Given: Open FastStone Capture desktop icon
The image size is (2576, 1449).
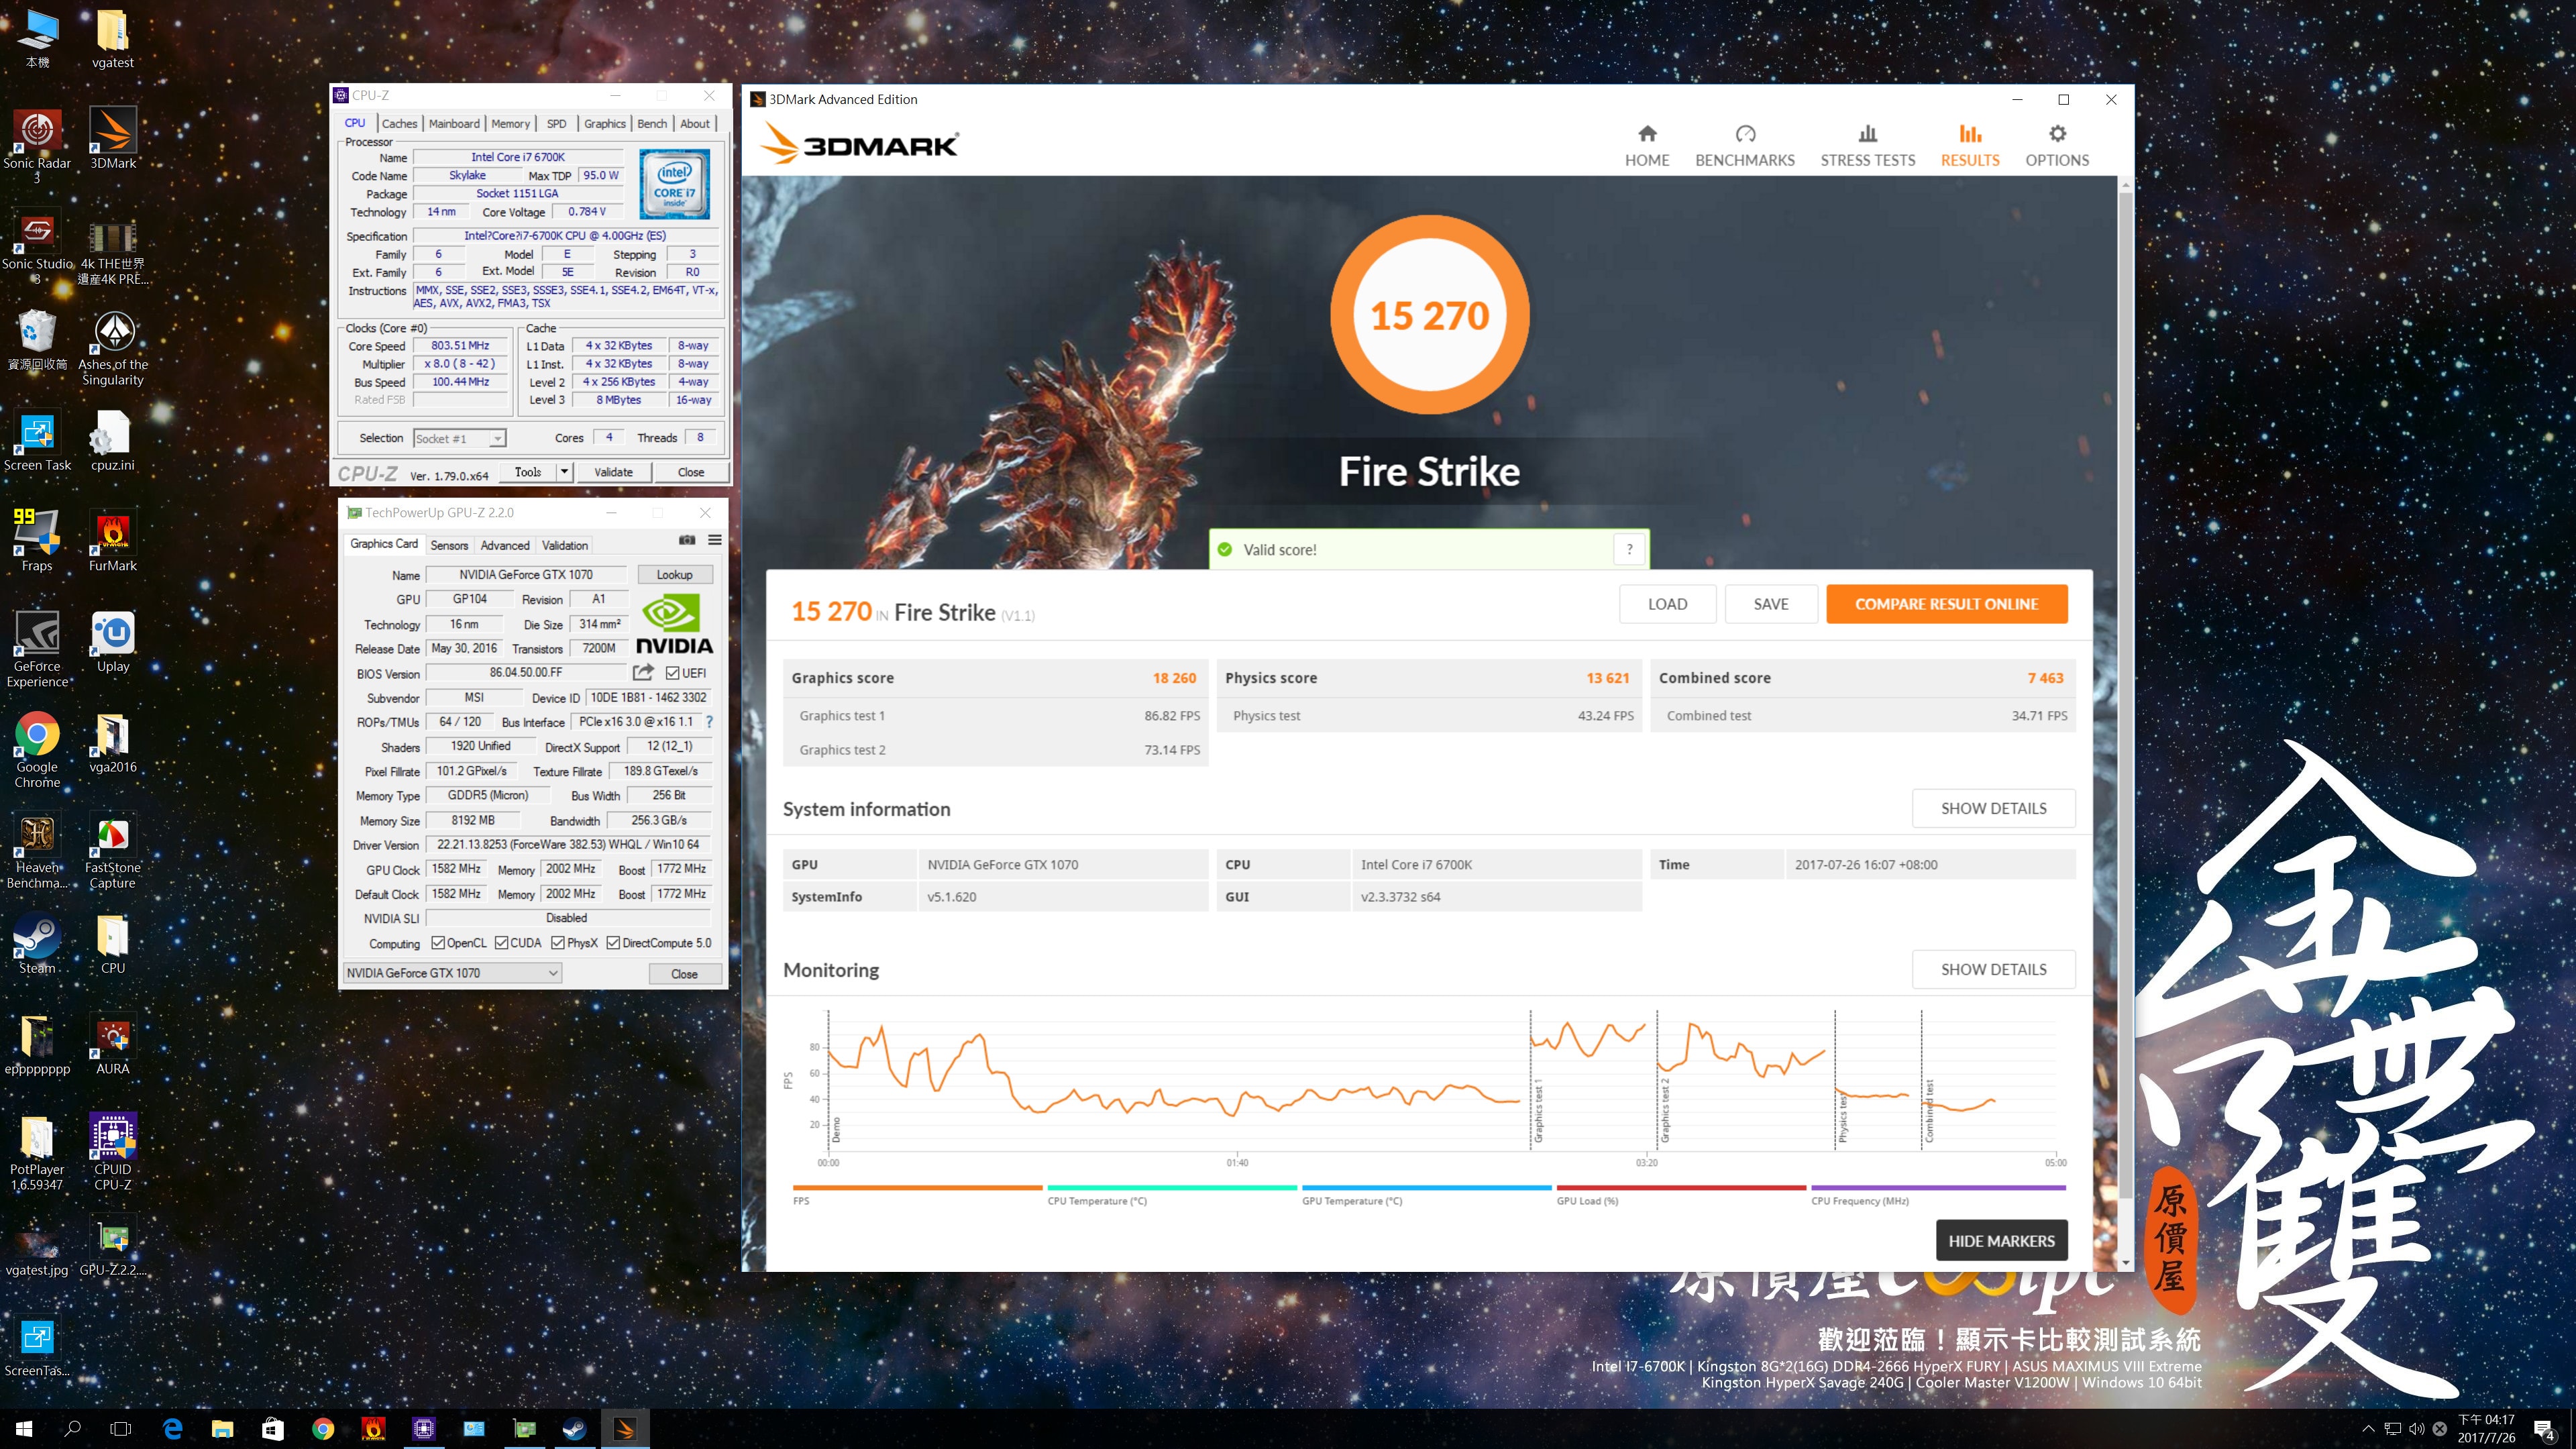Looking at the screenshot, I should pos(113,851).
